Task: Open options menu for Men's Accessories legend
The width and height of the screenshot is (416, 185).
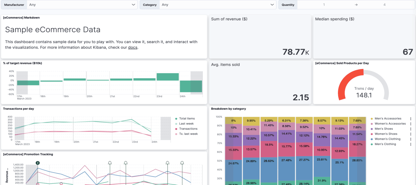Action: [411, 119]
